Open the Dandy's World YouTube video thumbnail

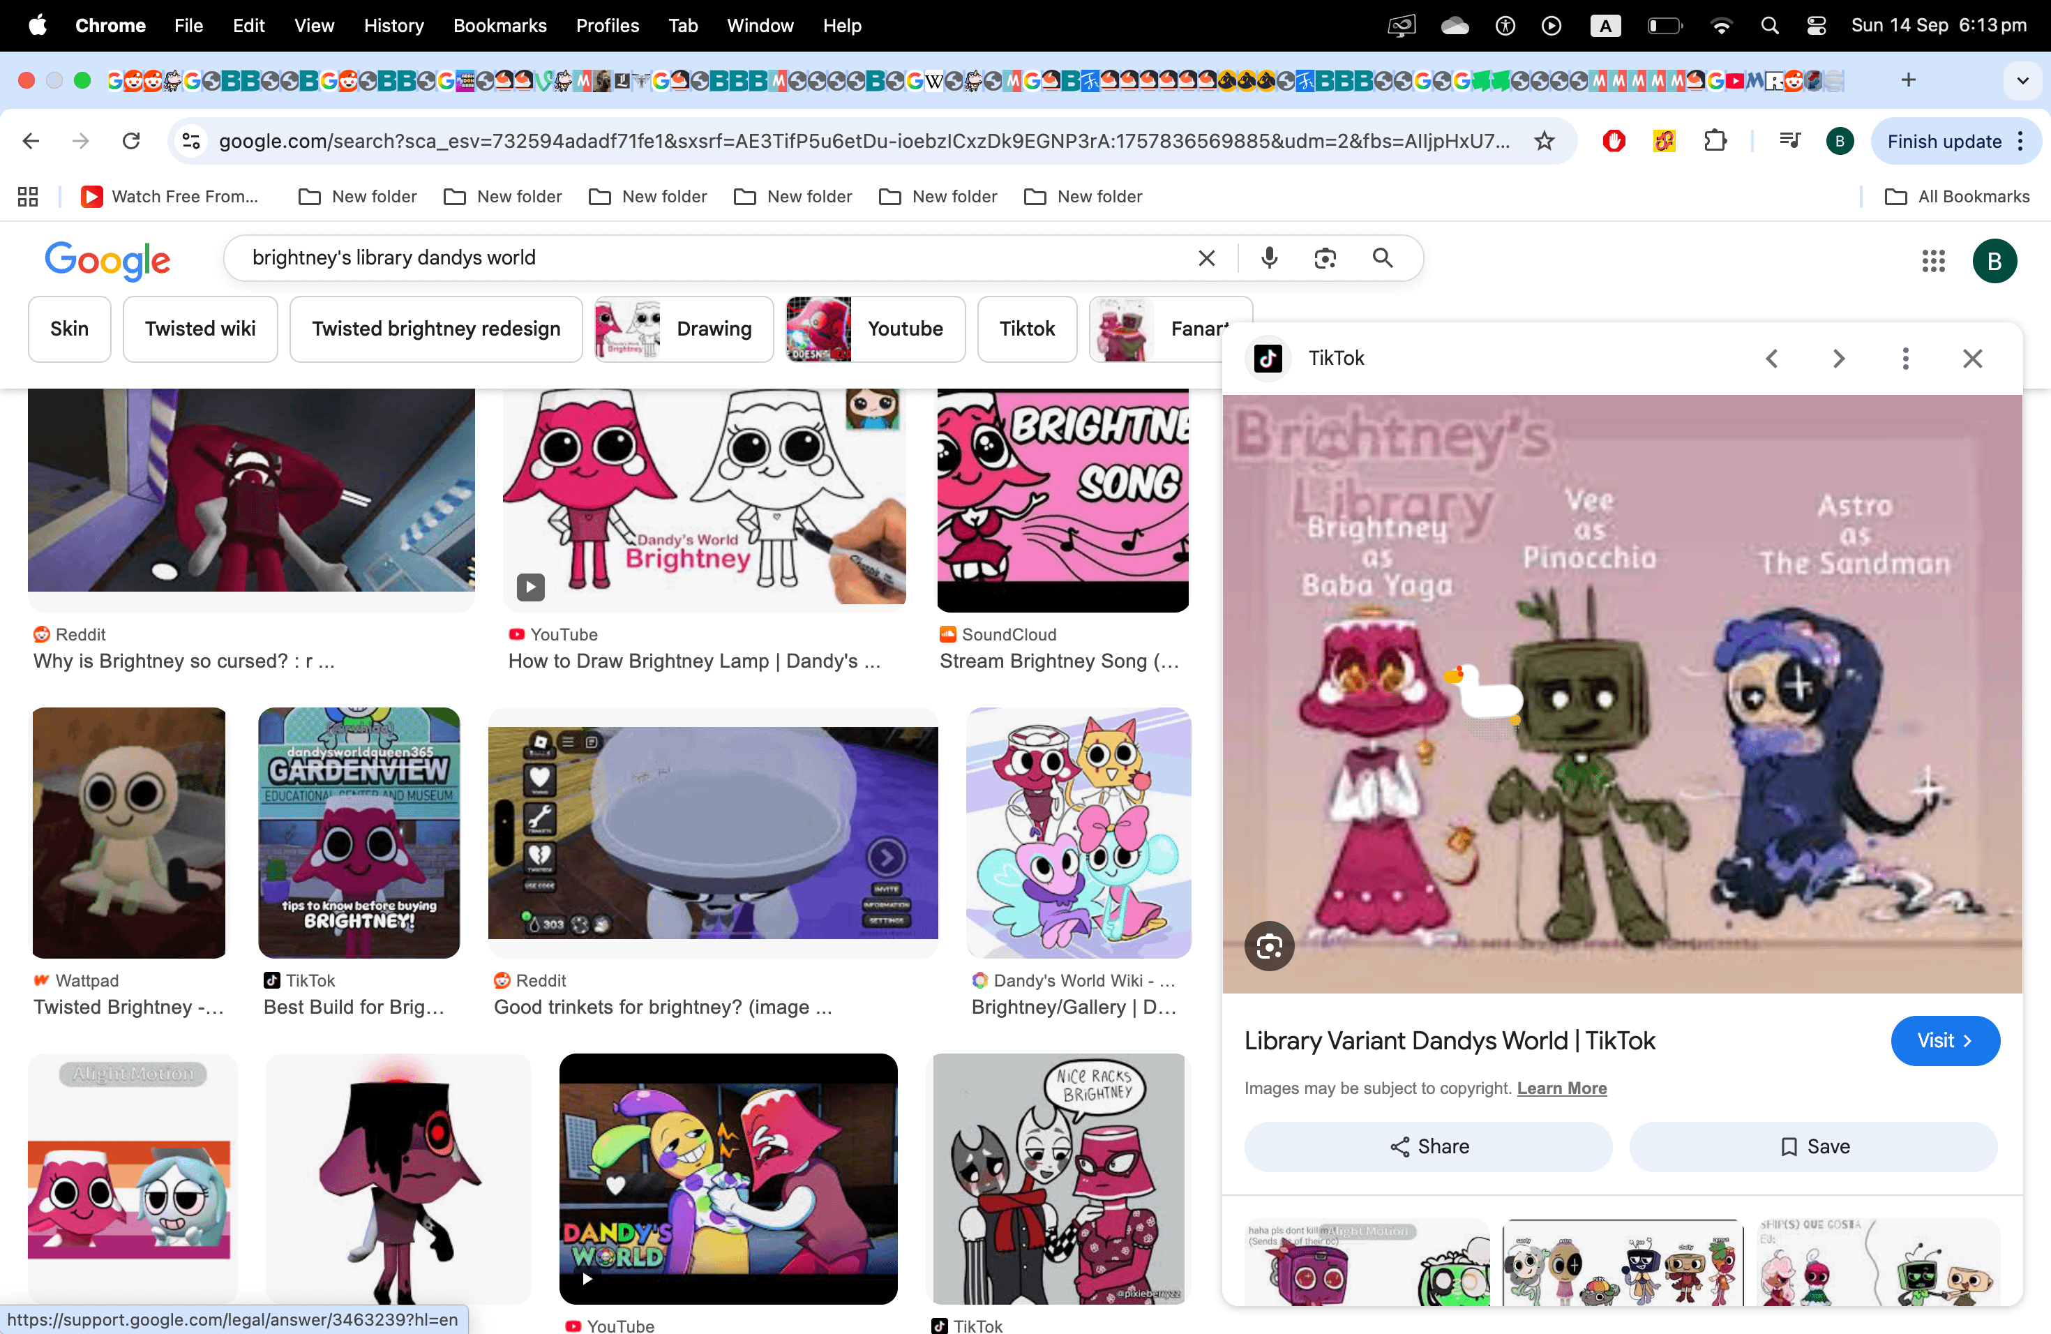pos(728,1178)
